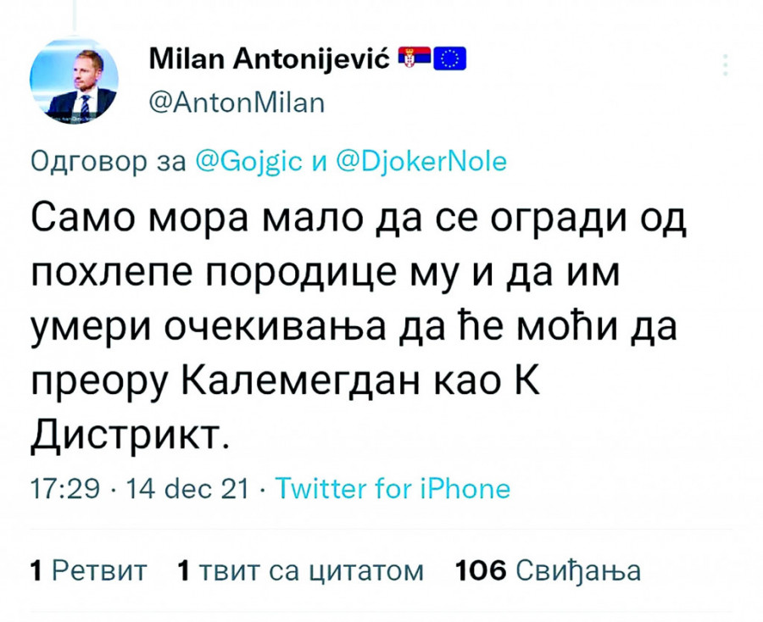Click Milan Antonijević's profile avatar
This screenshot has width=763, height=622.
tap(75, 81)
